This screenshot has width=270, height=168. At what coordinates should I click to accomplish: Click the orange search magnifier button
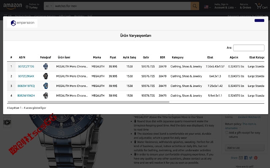(195, 6)
